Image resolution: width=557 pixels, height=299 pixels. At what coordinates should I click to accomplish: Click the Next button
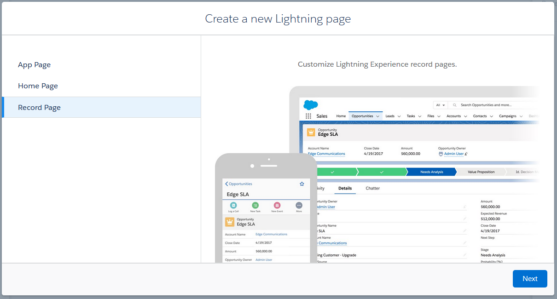530,279
